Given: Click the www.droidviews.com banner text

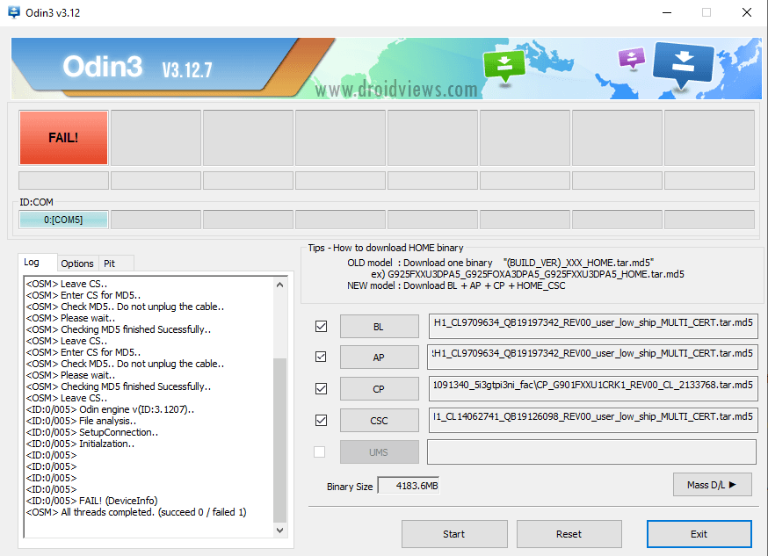Looking at the screenshot, I should pos(395,89).
